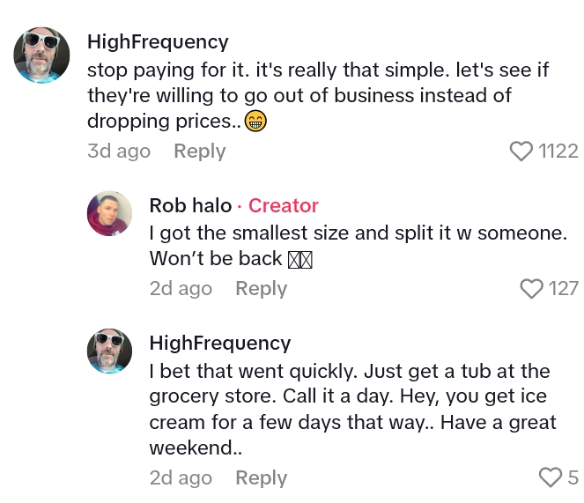Screen dimensions: 584x503
Task: Click HighFrequency's avatar beside "I bet that went quickly"
Action: click(x=109, y=351)
